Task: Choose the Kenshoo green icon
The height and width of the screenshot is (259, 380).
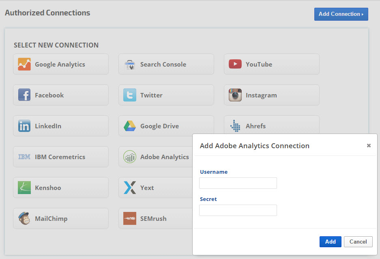Action: pos(24,188)
